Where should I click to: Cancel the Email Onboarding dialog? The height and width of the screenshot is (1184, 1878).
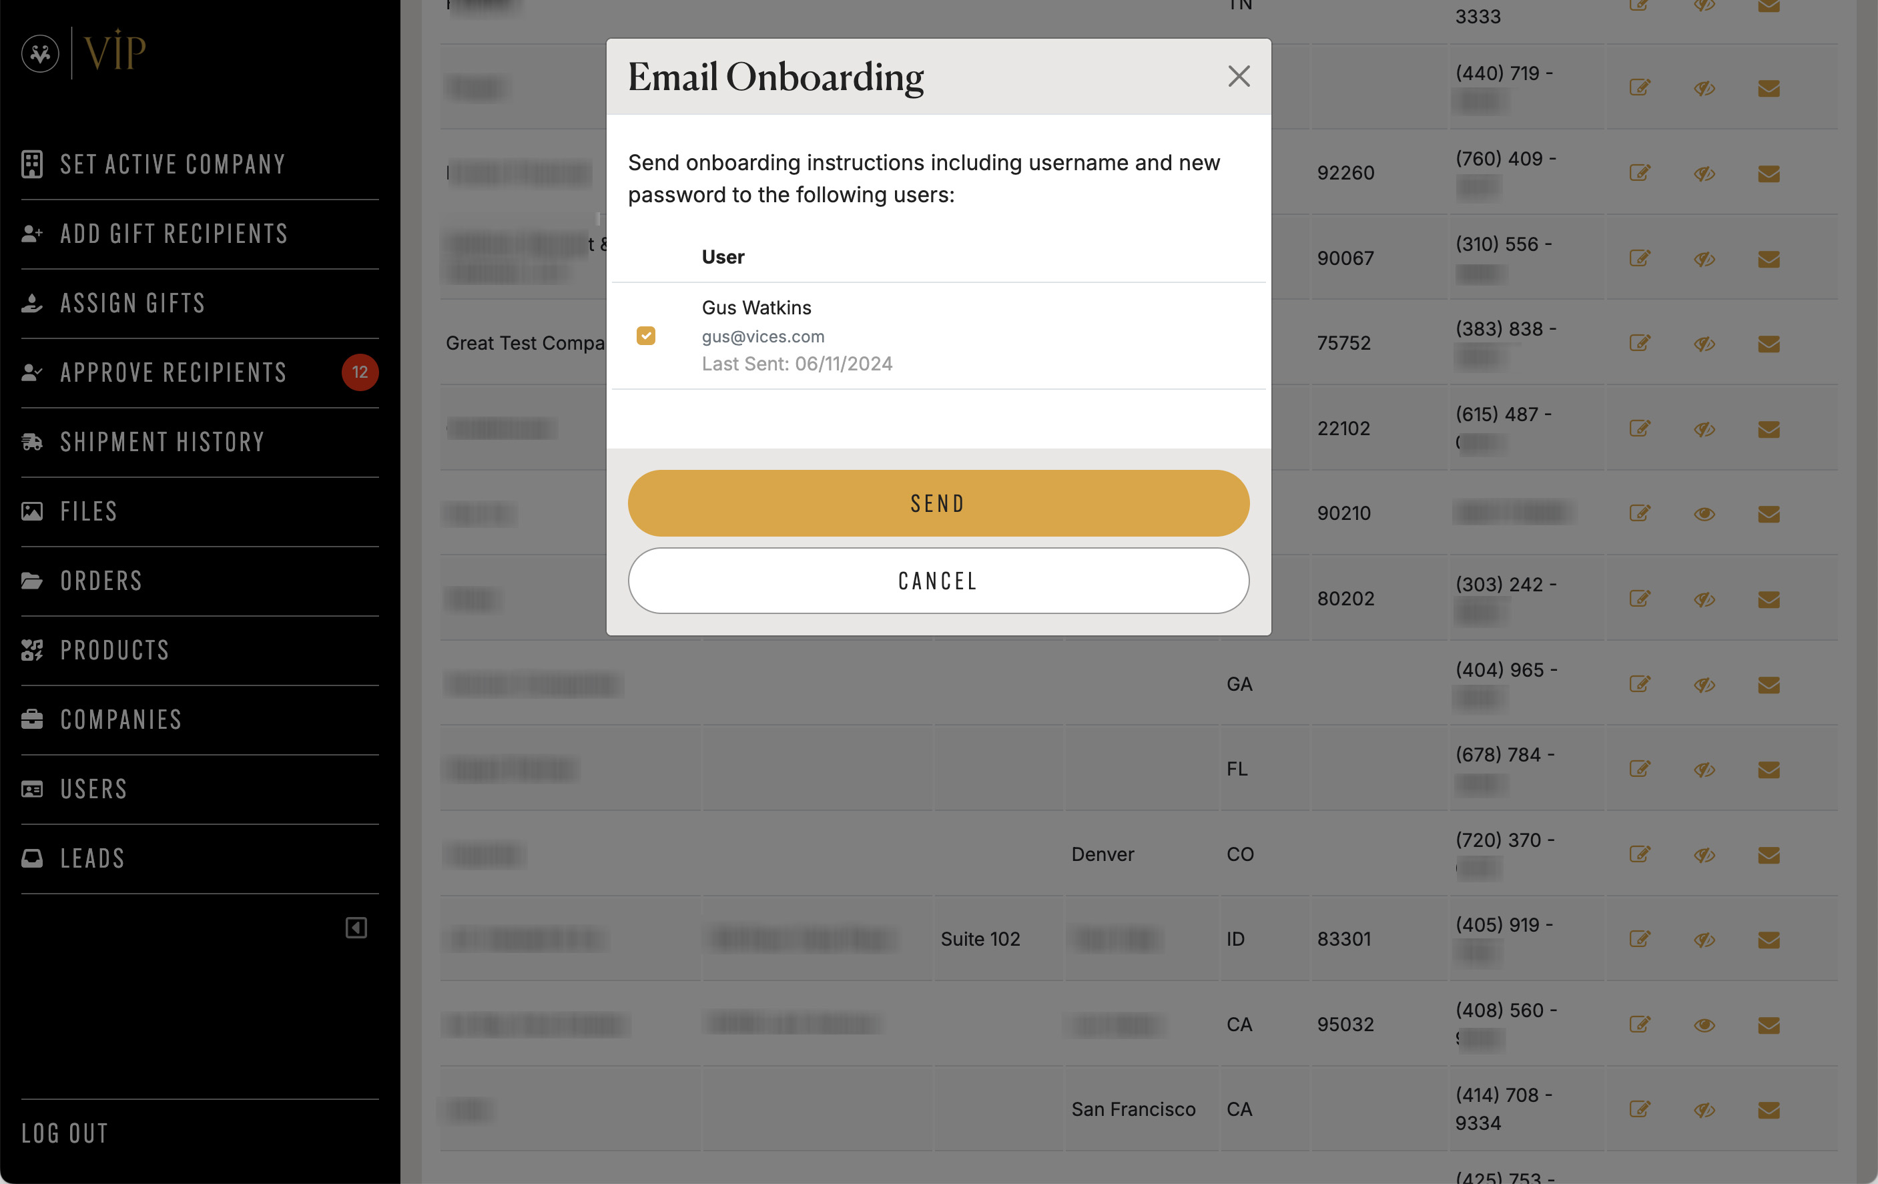click(x=938, y=580)
